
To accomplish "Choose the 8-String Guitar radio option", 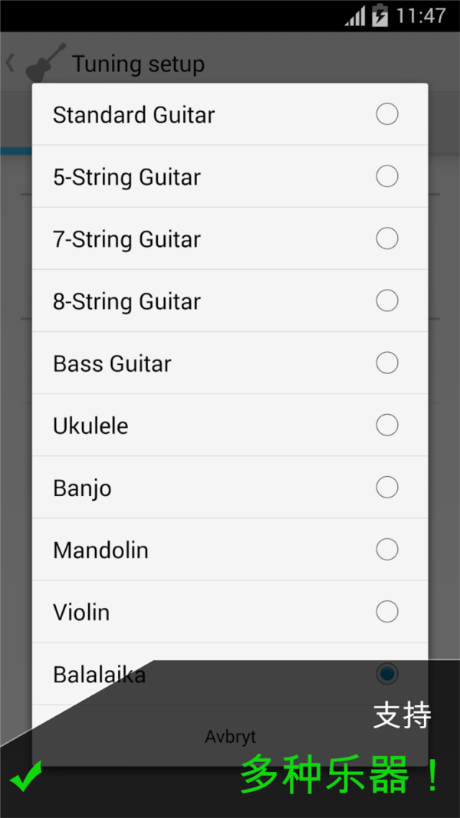I will pos(387,301).
